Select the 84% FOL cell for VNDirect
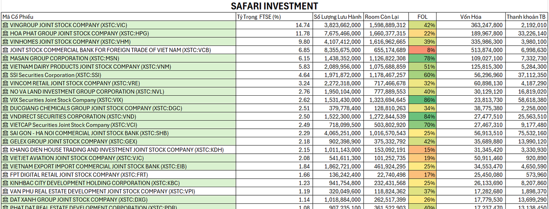 [x=423, y=116]
